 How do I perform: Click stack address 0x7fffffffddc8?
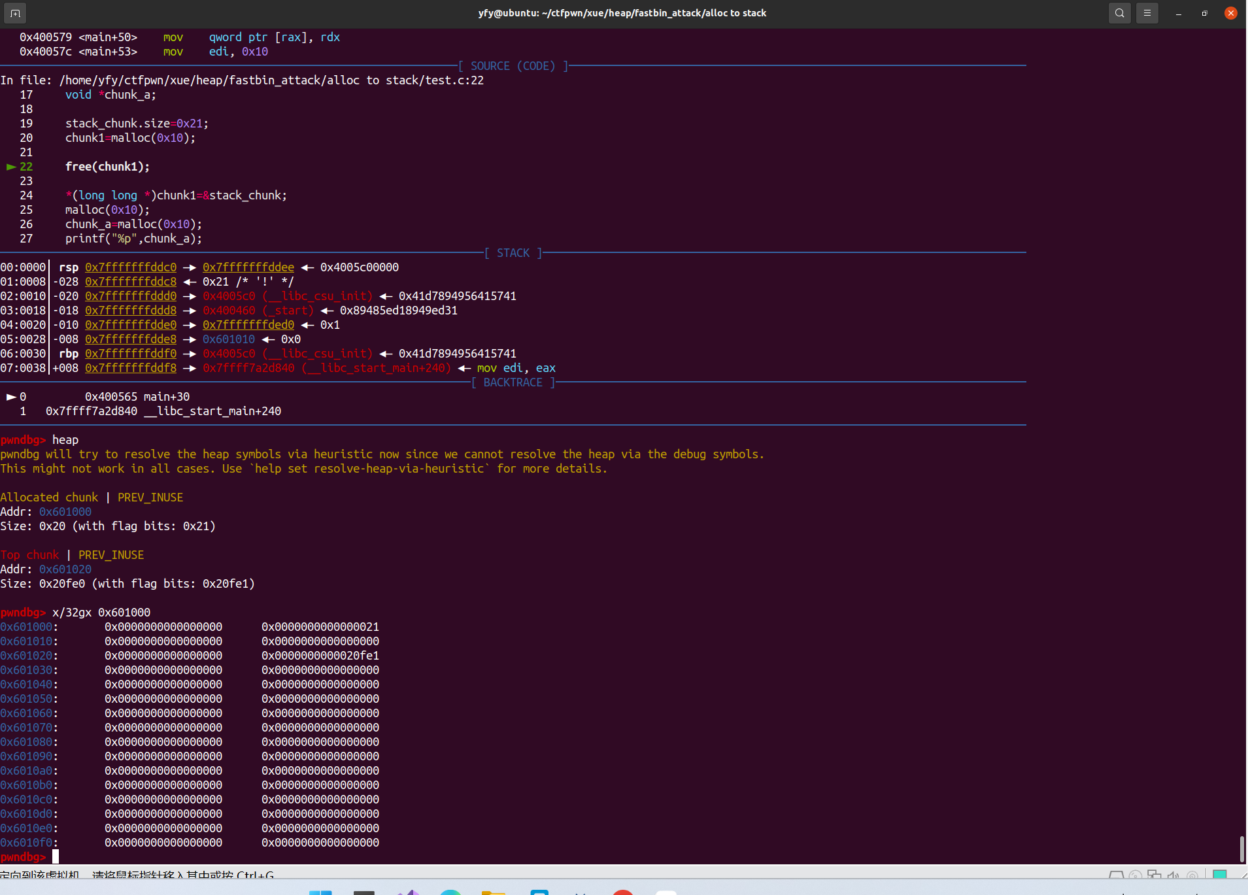(x=131, y=282)
